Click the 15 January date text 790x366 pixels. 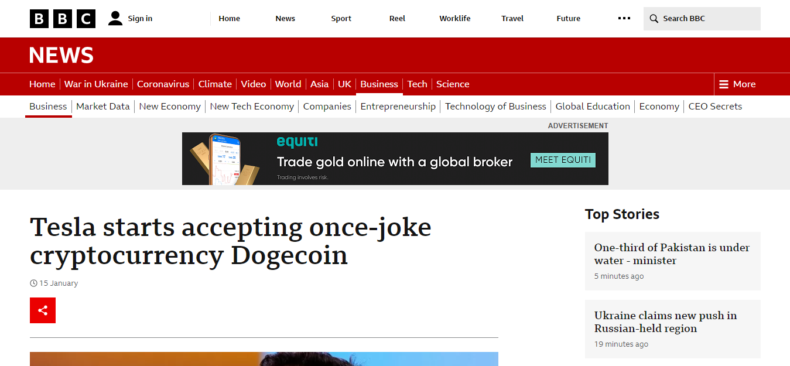click(x=59, y=283)
